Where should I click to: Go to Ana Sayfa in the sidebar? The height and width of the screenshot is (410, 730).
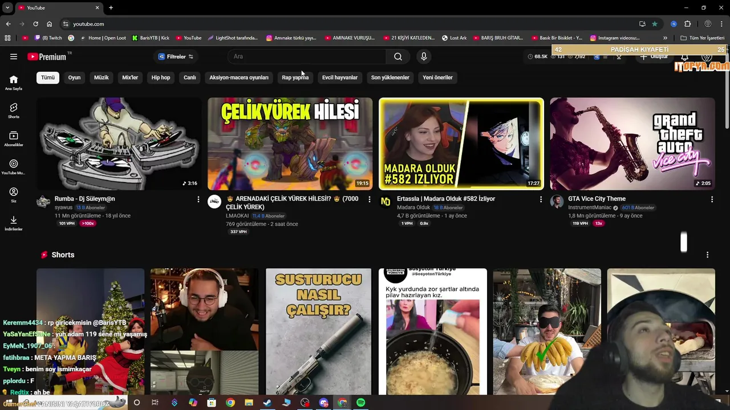(14, 83)
